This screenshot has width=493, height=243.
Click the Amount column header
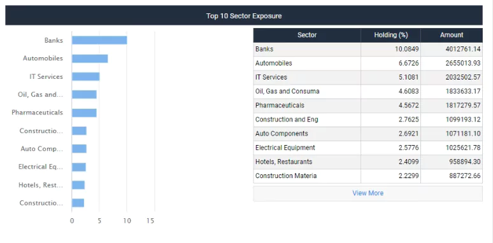point(452,35)
